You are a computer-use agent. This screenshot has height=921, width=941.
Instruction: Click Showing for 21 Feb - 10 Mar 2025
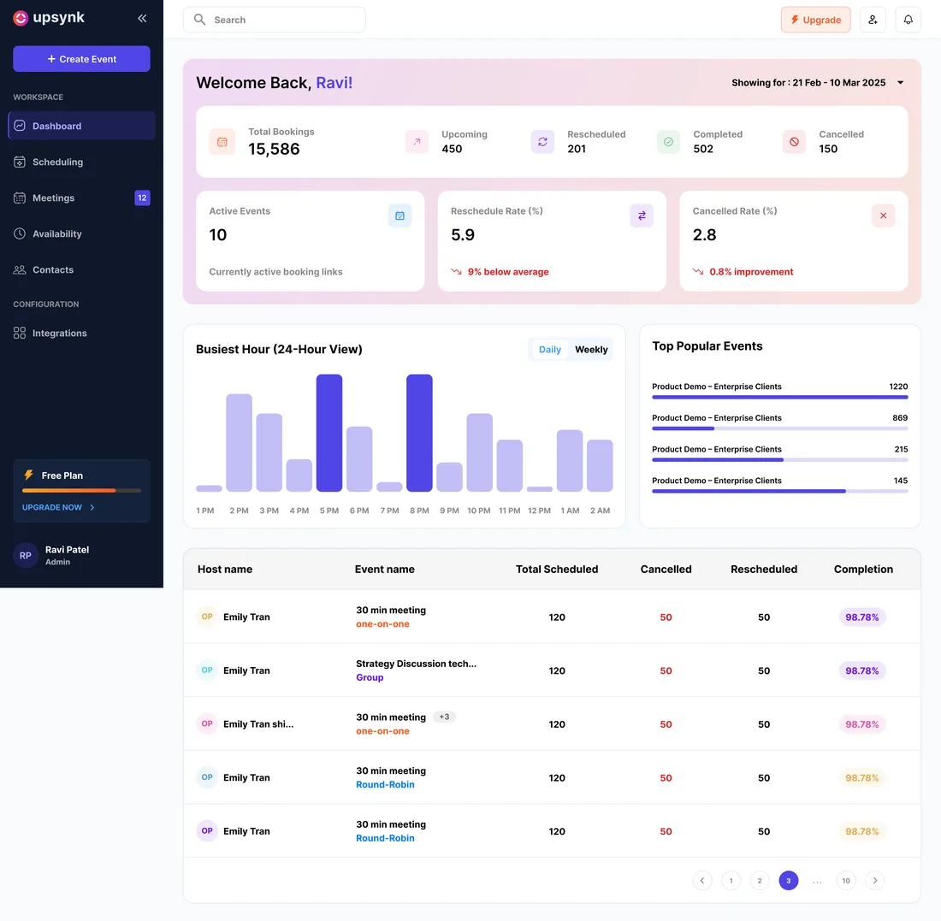pos(808,83)
